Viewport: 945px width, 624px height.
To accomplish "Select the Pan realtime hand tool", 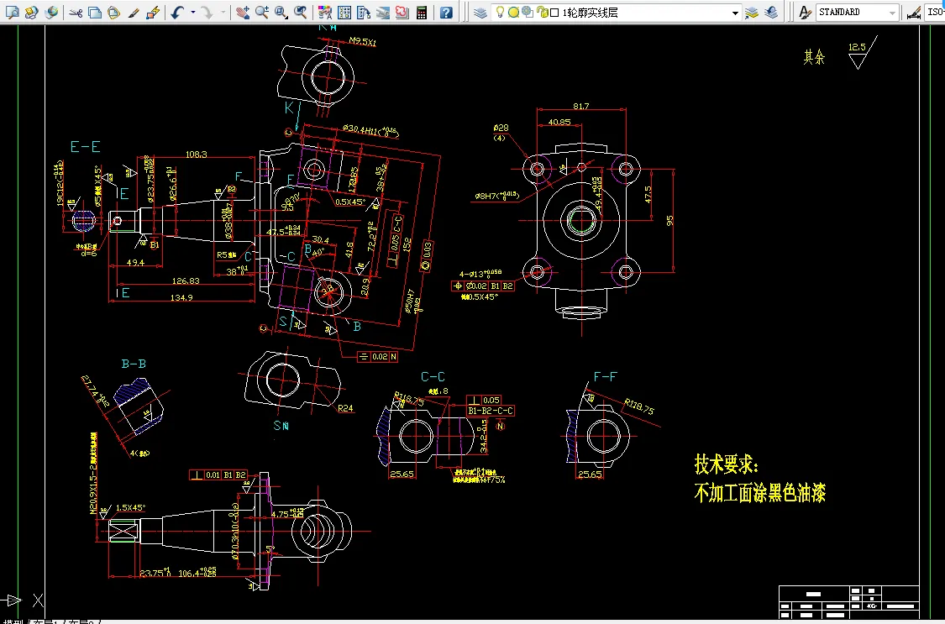I will (x=243, y=12).
